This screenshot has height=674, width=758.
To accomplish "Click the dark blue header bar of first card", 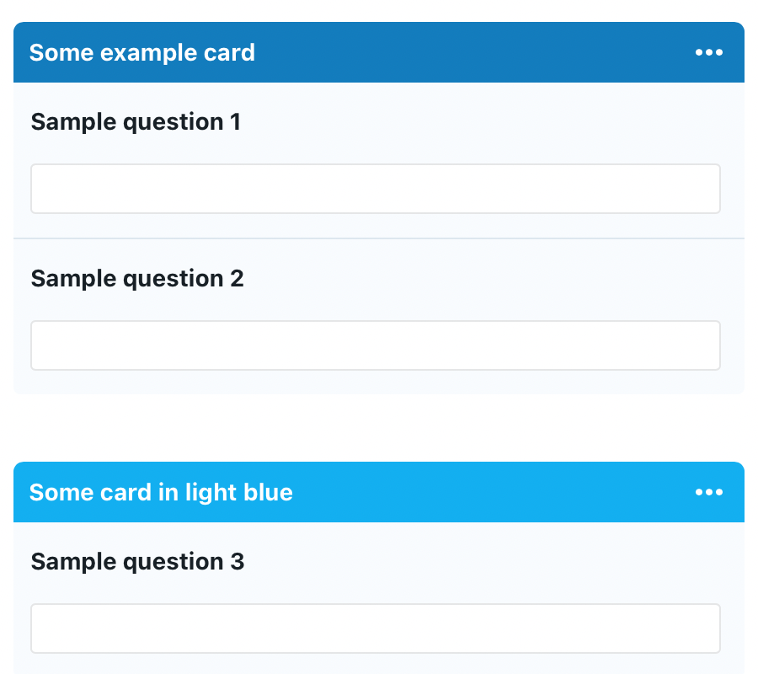I will [472, 53].
